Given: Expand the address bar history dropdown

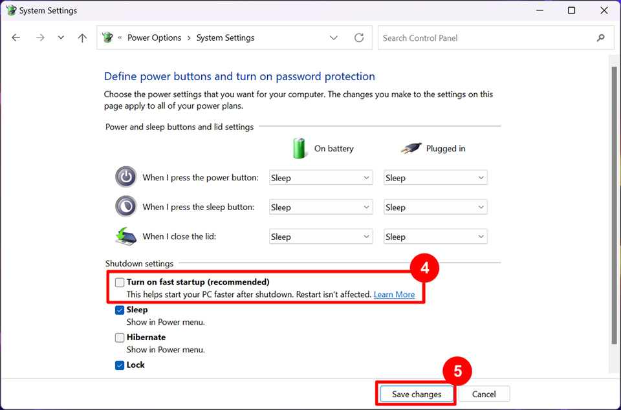Looking at the screenshot, I should (x=334, y=38).
